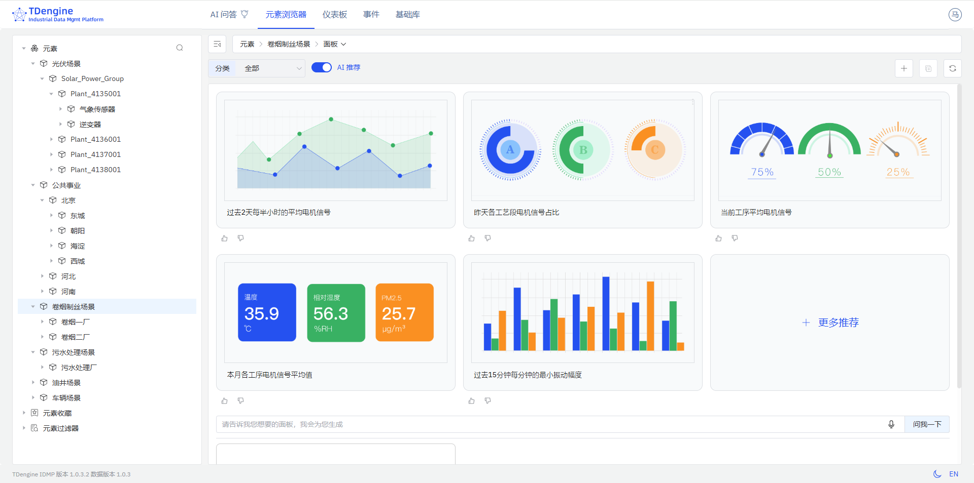
Task: Search the element tree with magnifier icon
Action: [180, 48]
